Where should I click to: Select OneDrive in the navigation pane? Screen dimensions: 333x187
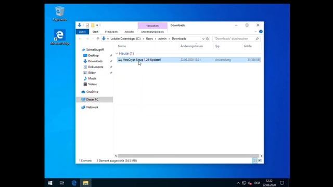click(x=92, y=92)
